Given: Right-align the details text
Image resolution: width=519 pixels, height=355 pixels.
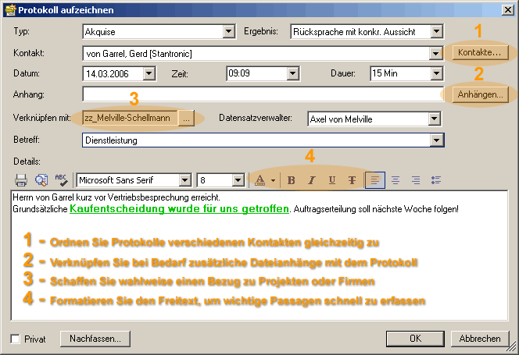Looking at the screenshot, I should click(x=416, y=180).
